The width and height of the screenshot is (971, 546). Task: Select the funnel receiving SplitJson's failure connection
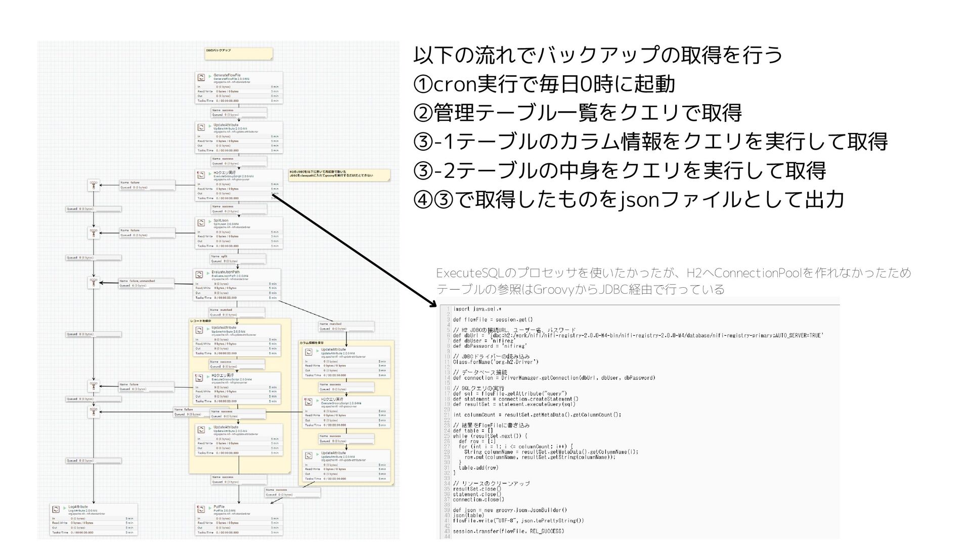point(94,233)
